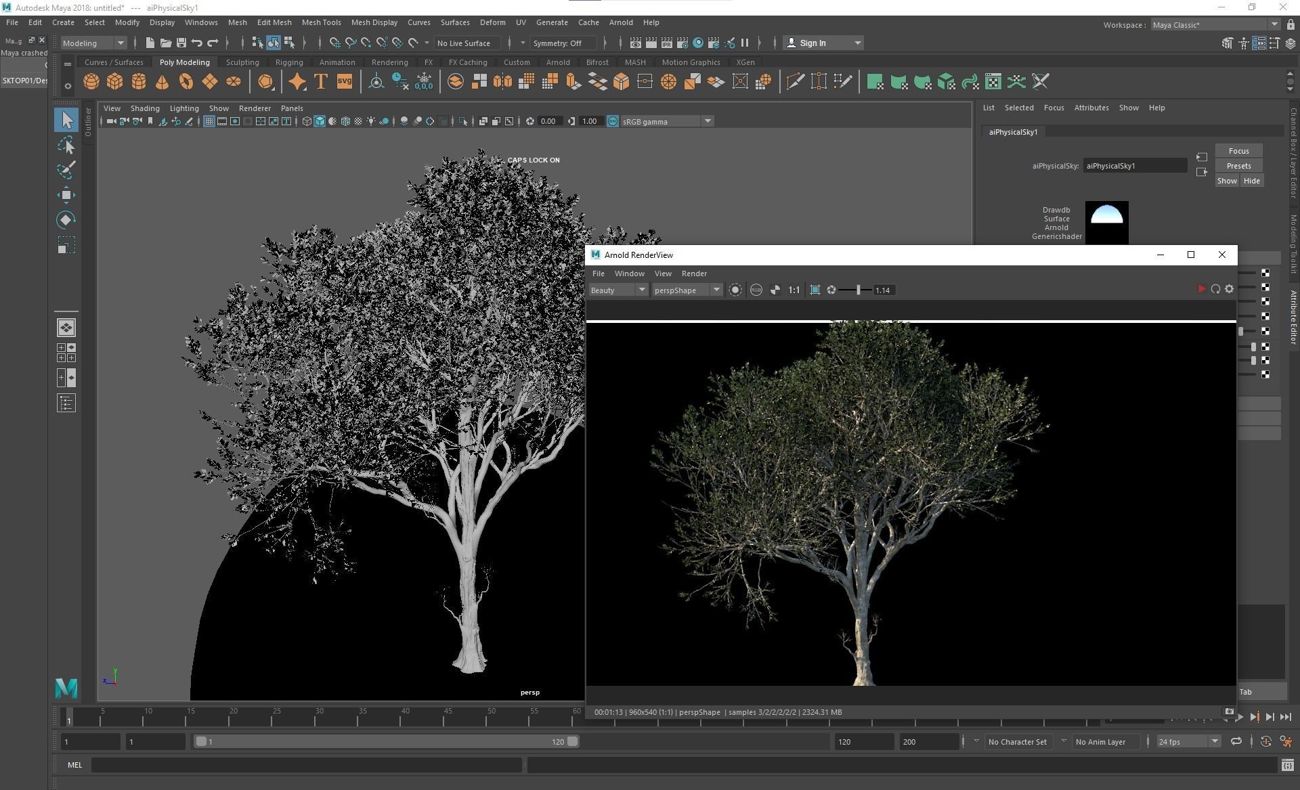Toggle wireframe display cube in viewport toolbar
Screen dimensions: 1300x790
coord(307,121)
